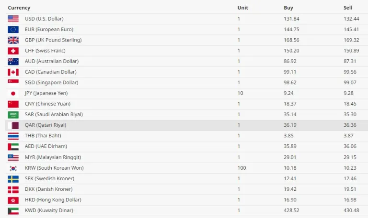
Task: Click the South Korean flag icon
Action: click(x=13, y=168)
